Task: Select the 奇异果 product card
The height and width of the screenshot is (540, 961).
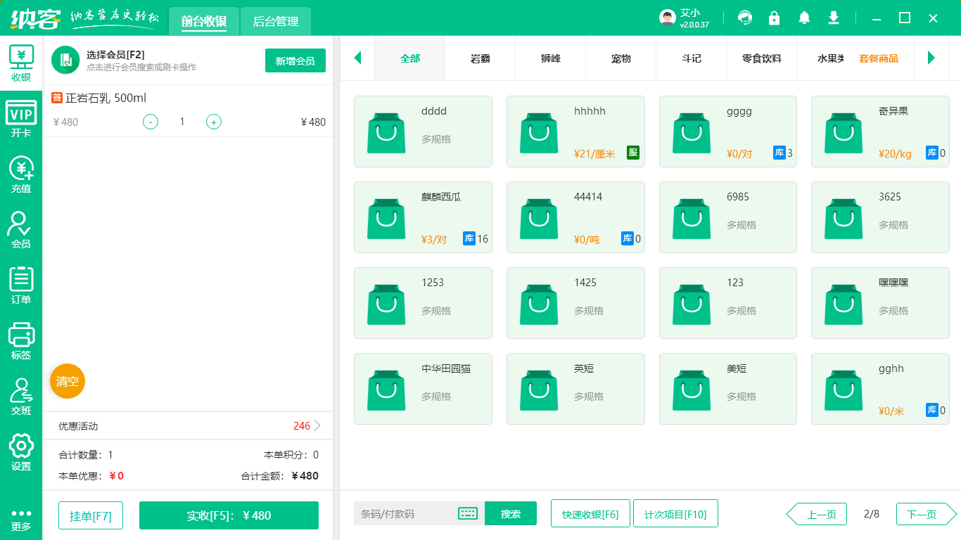Action: [880, 131]
